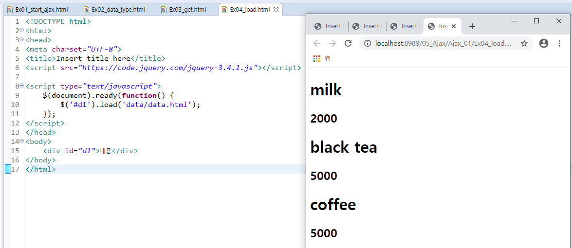
Task: Switch to first Chrome 'Insert t' tab
Action: (x=329, y=26)
